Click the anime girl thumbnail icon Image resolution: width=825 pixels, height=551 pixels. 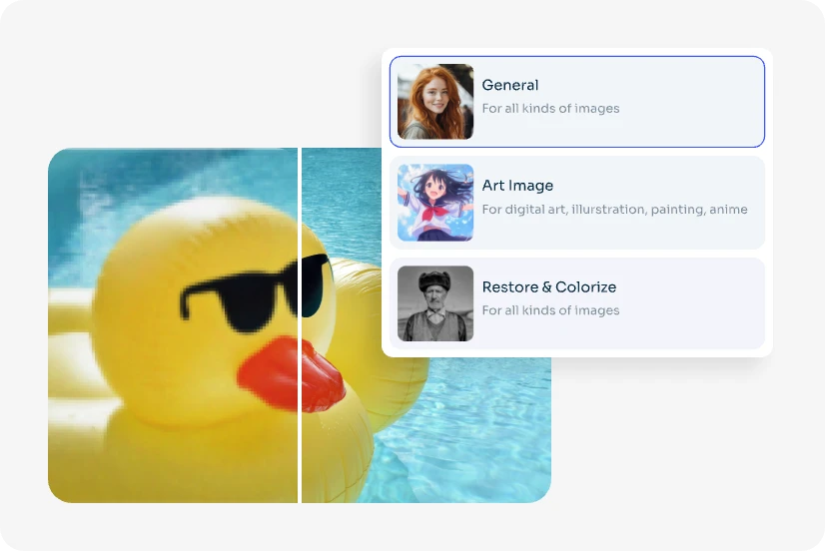pyautogui.click(x=435, y=203)
